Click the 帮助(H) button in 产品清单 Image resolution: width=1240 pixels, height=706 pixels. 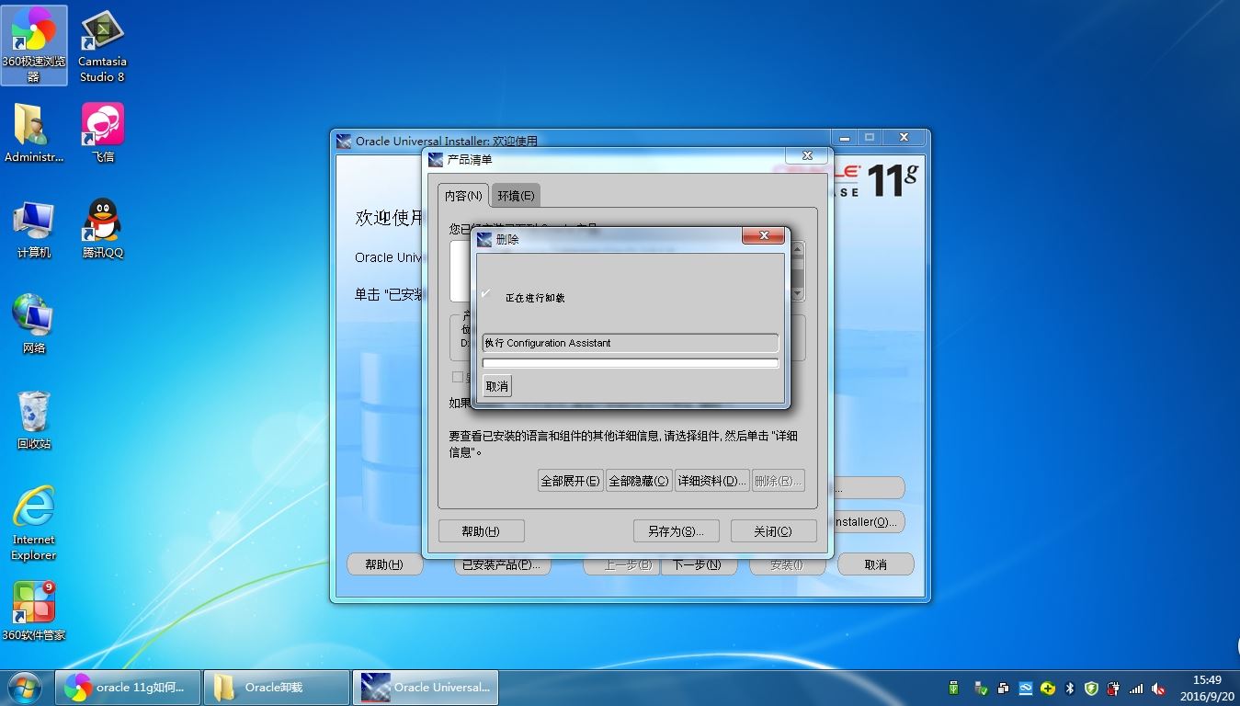pyautogui.click(x=481, y=531)
